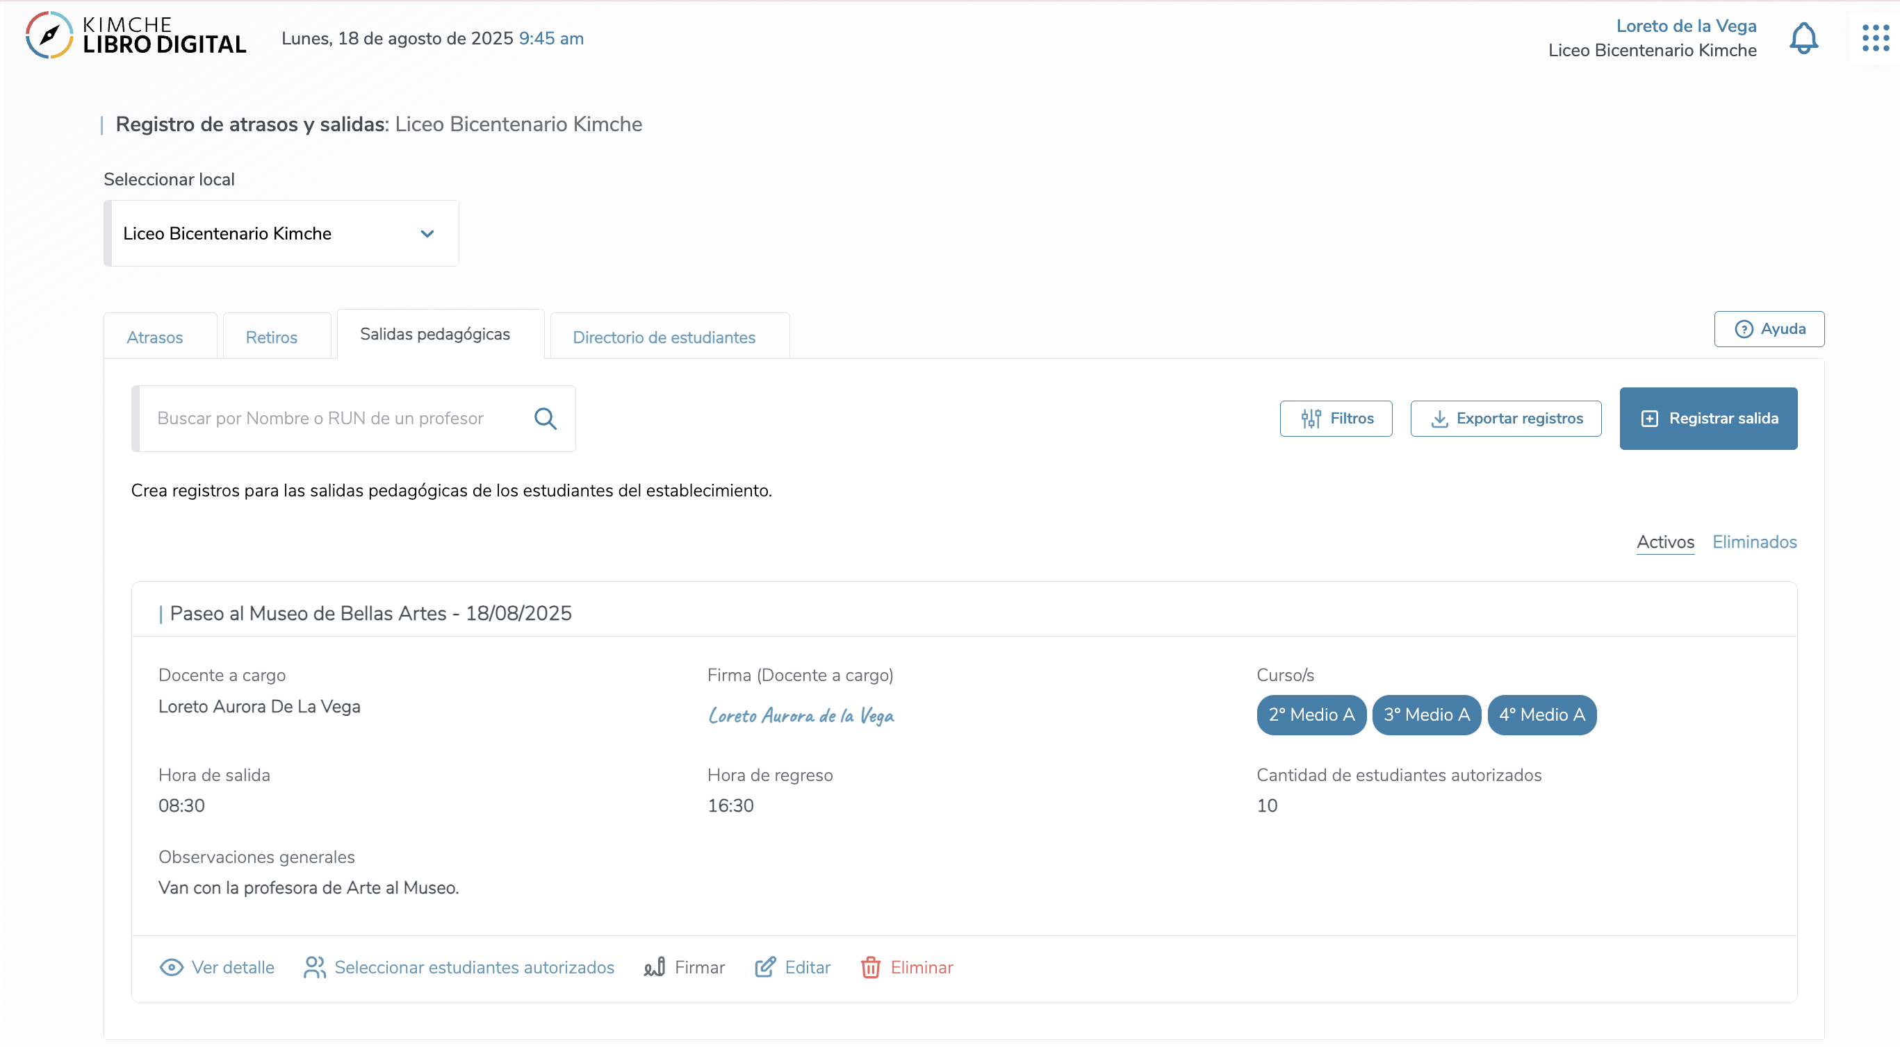Viewport: 1900px width, 1047px height.
Task: Click the eye icon for Ver detalle
Action: pos(171,967)
